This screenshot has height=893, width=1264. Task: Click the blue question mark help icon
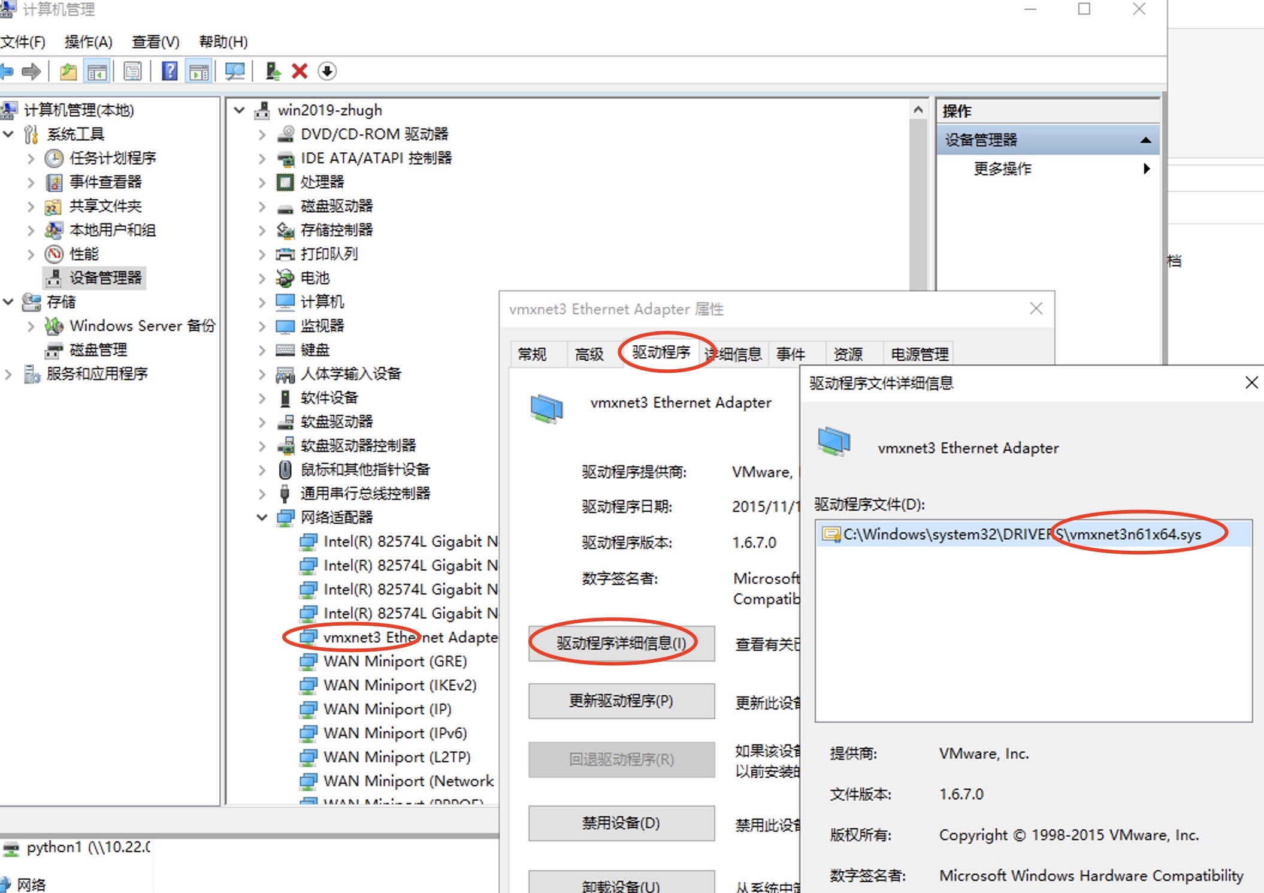tap(170, 71)
